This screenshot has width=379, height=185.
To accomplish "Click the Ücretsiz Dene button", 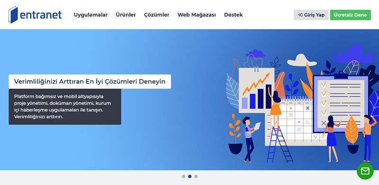I will pyautogui.click(x=350, y=15).
